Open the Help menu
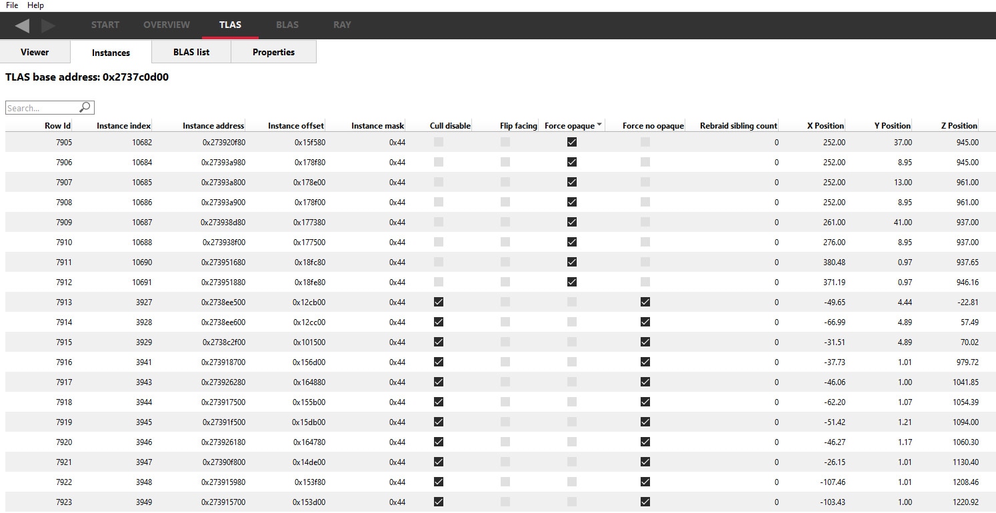Viewport: 996px width, 513px height. click(x=35, y=5)
